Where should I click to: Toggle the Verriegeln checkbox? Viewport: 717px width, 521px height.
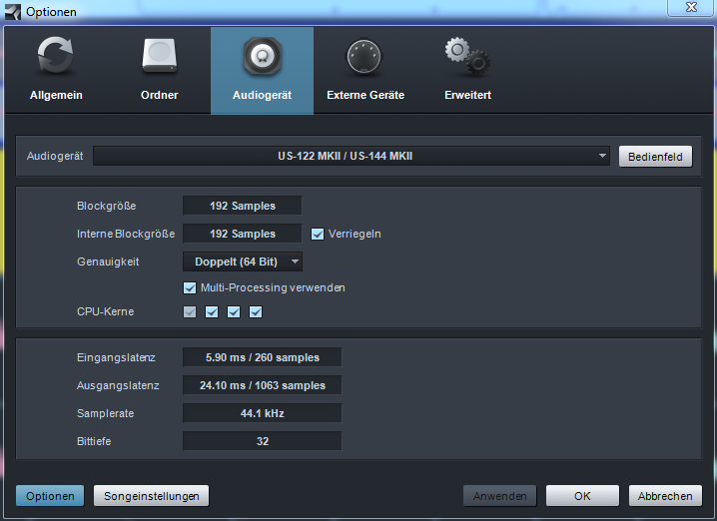pos(318,234)
